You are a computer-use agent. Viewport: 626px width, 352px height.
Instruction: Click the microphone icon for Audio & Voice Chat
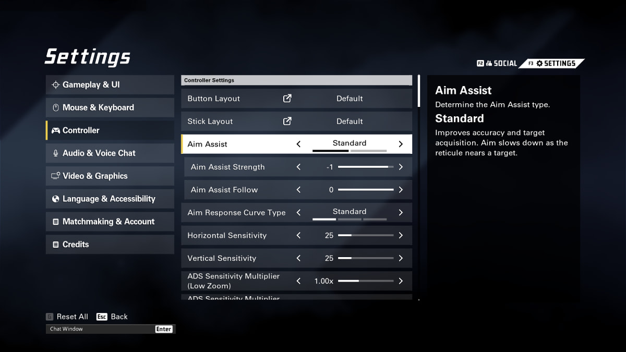(x=55, y=153)
